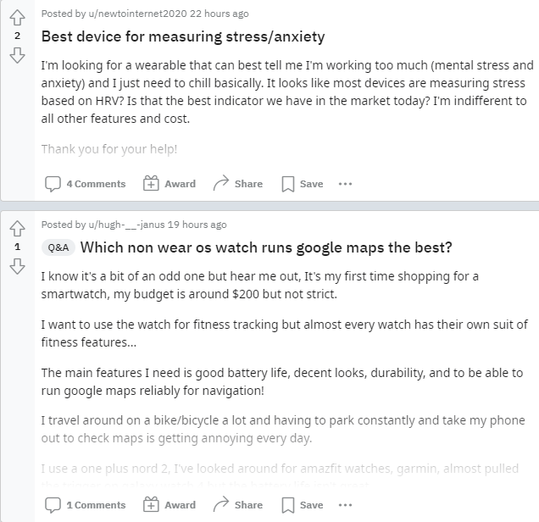The width and height of the screenshot is (539, 522).
Task: Share the stress/anxiety device post
Action: click(x=237, y=184)
